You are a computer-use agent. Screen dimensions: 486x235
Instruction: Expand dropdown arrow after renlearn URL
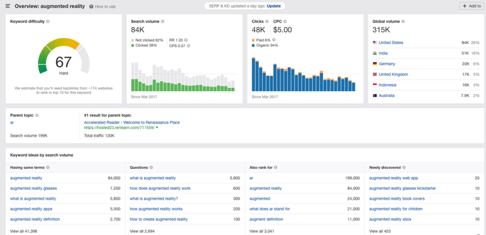click(157, 128)
